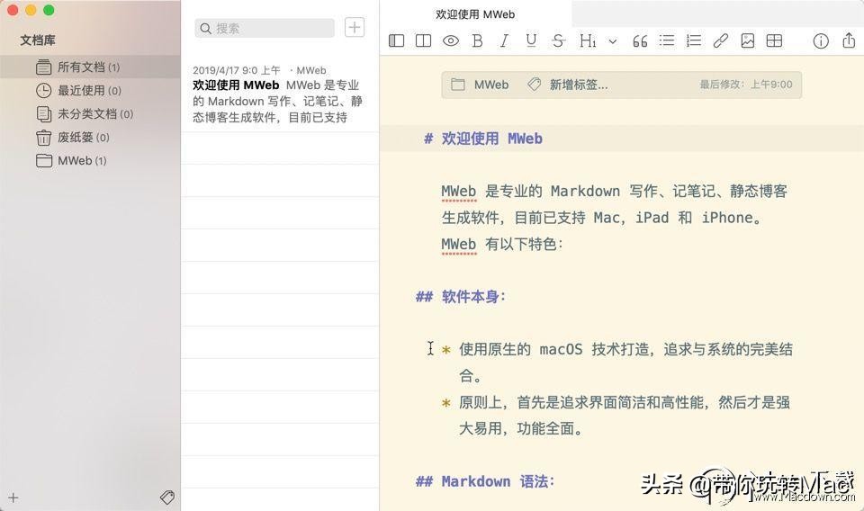Insert unordered bullet list
864x511 pixels.
point(667,40)
